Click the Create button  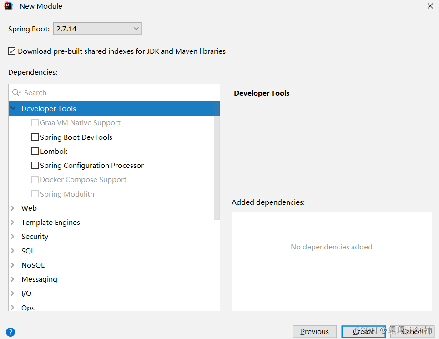click(x=363, y=332)
